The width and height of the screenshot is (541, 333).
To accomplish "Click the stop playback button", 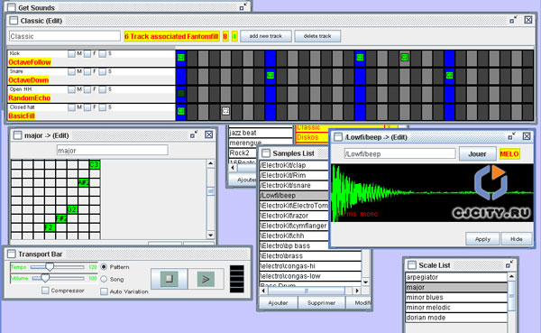I will click(170, 279).
